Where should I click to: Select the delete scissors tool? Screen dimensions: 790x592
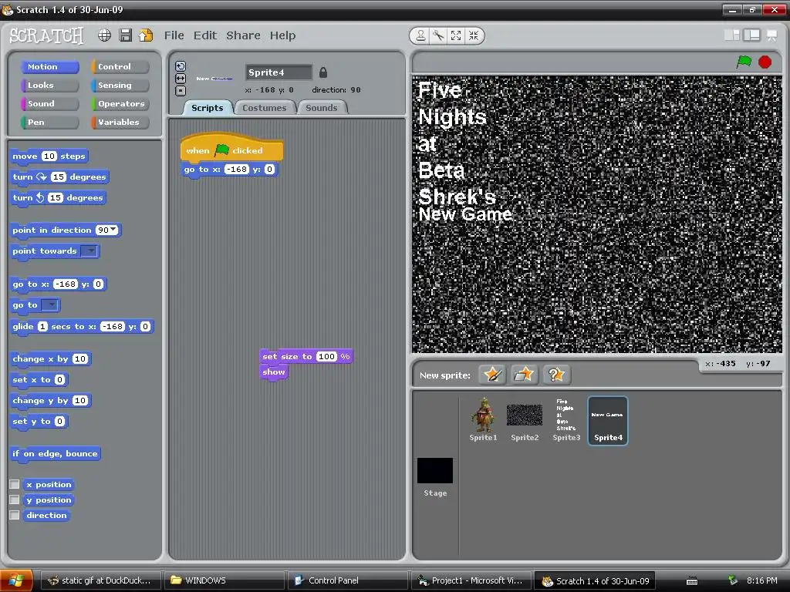click(x=438, y=35)
